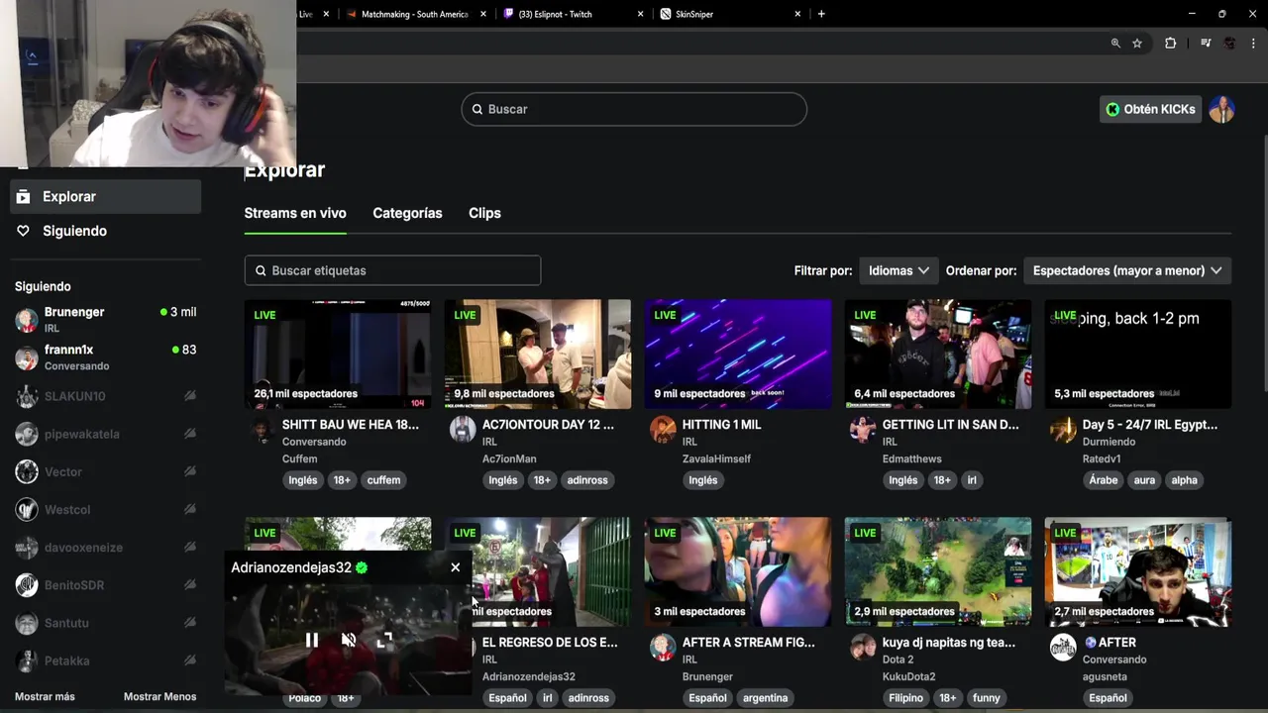This screenshot has width=1268, height=713.
Task: Click Obtén KICKs button
Action: tap(1150, 109)
